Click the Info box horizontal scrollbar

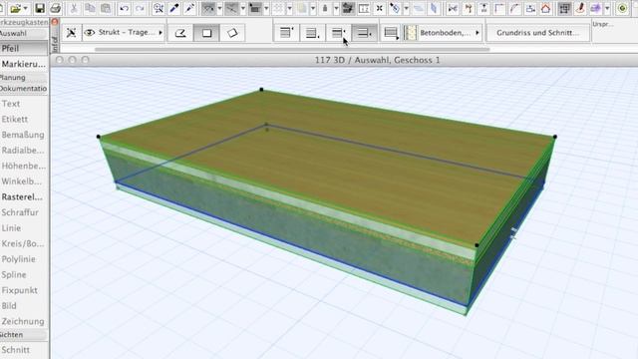pyautogui.click(x=292, y=49)
